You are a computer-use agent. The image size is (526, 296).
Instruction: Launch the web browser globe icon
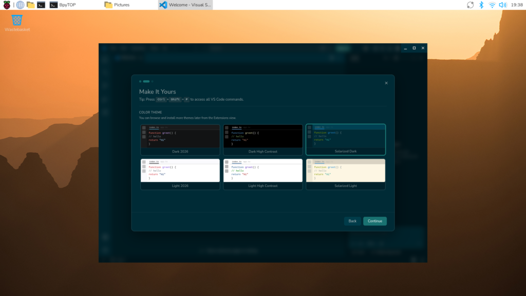(20, 5)
